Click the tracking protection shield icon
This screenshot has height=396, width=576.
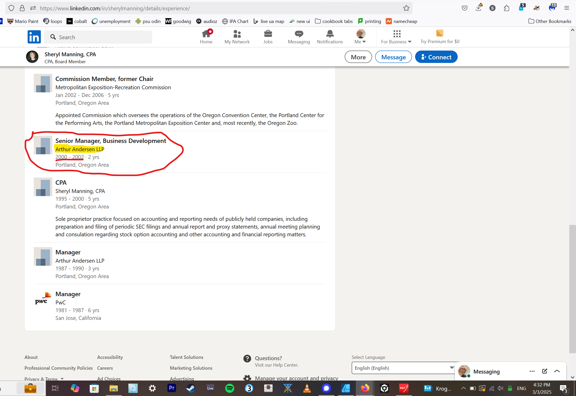pos(11,8)
